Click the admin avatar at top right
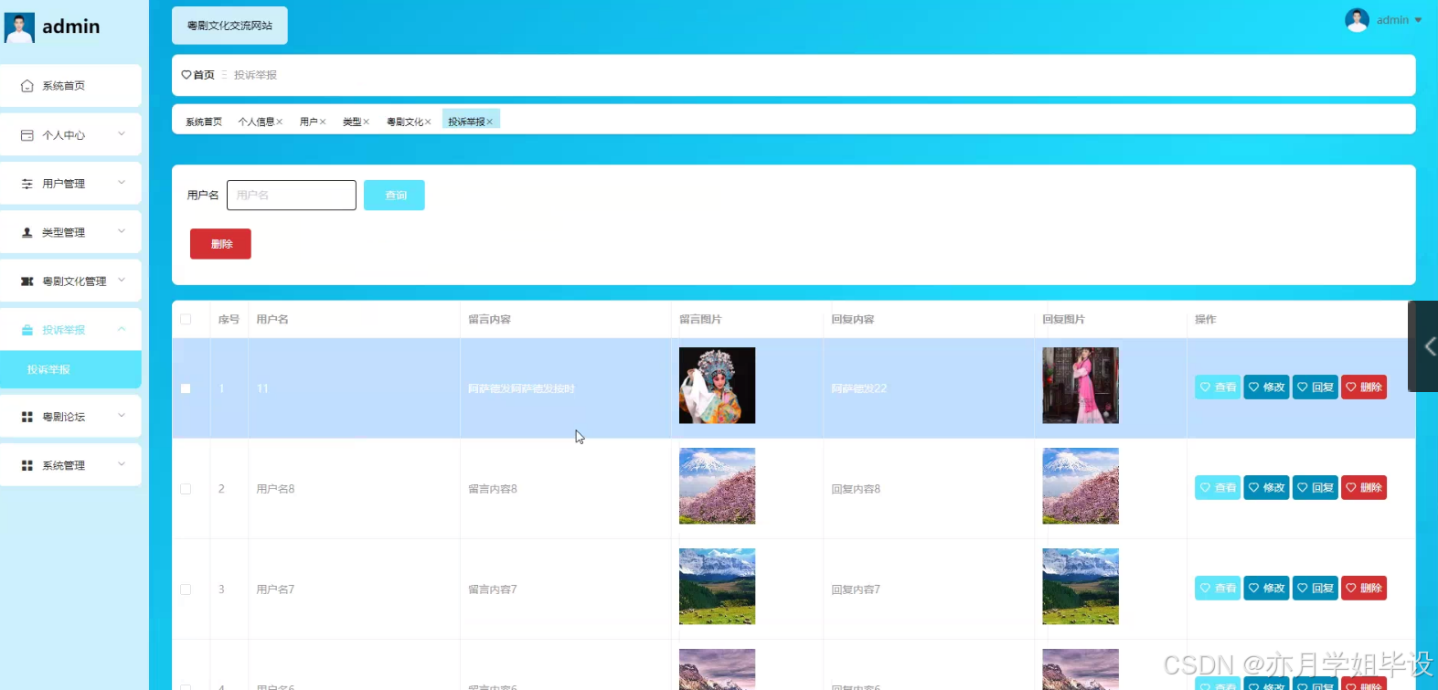Screen dimensions: 1438x690 (x=1357, y=20)
